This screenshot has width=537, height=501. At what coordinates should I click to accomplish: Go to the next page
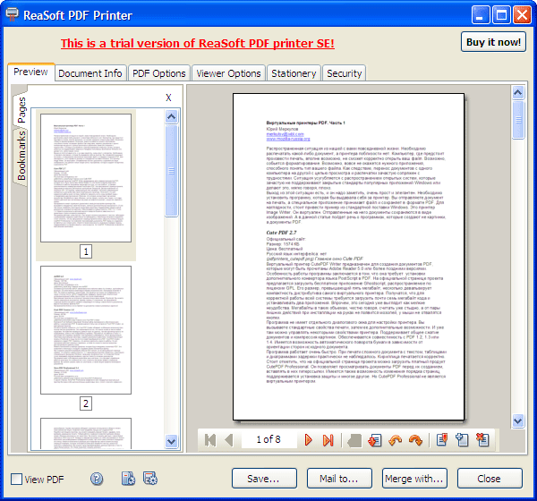click(308, 440)
